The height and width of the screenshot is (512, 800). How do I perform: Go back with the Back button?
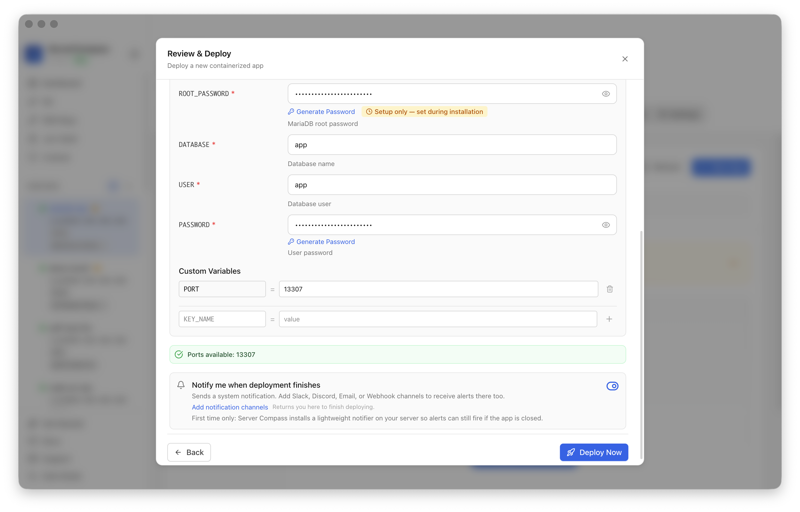tap(189, 452)
